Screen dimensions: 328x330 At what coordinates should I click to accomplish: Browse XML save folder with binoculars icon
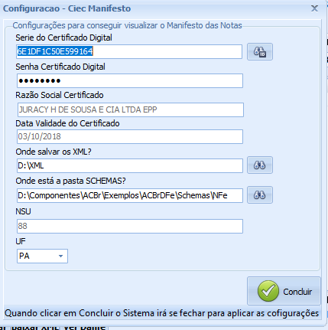260,165
